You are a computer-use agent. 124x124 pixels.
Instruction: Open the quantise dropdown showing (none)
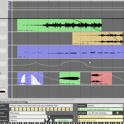(x=105, y=106)
